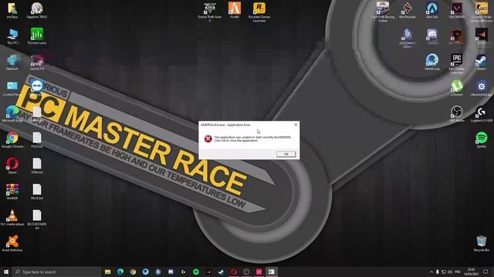Select the Logitech G HUB shortcut
494x277 pixels.
pos(482,114)
